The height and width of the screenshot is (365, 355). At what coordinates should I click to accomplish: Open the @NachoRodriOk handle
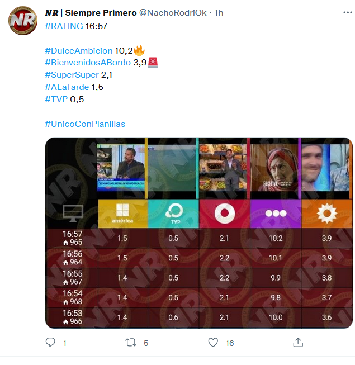click(x=173, y=13)
